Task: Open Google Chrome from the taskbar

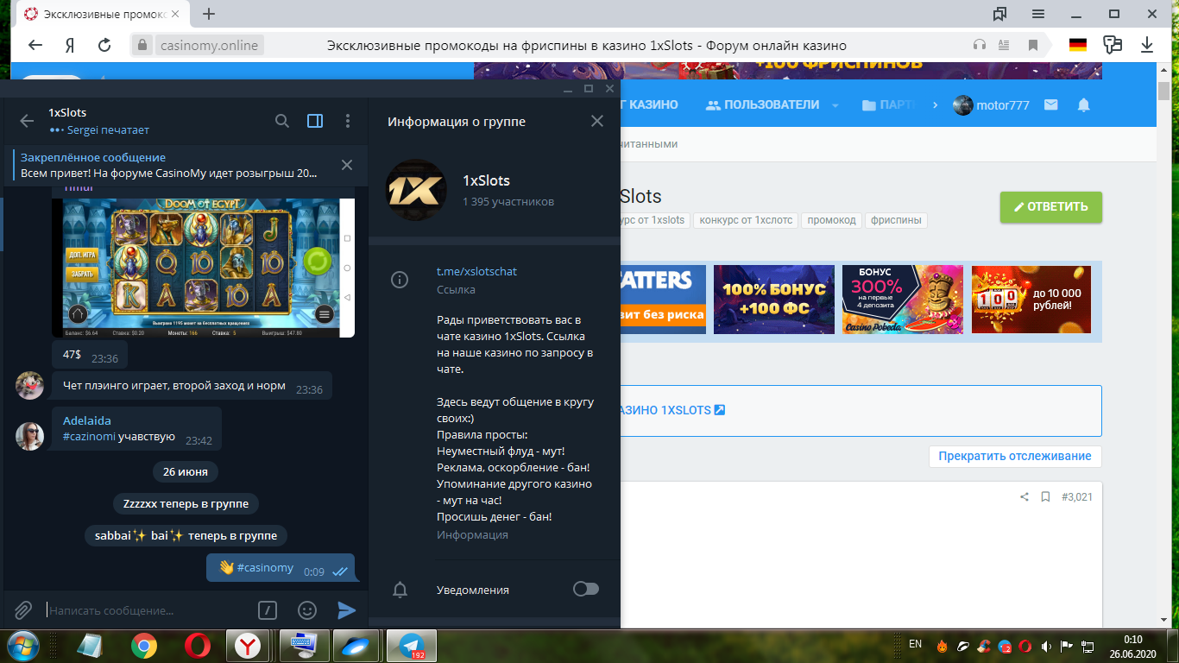Action: pyautogui.click(x=144, y=646)
